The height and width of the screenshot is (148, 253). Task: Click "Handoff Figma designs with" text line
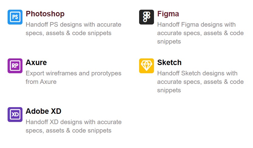[196, 25]
